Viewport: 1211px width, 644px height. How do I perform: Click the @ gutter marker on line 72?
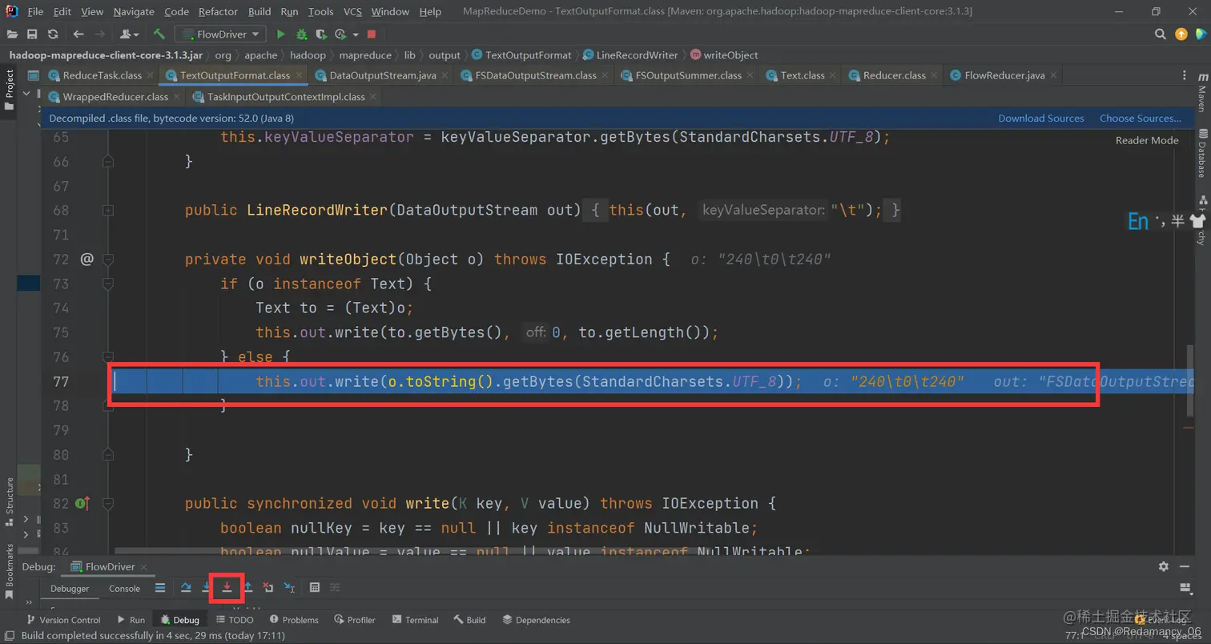tap(87, 259)
